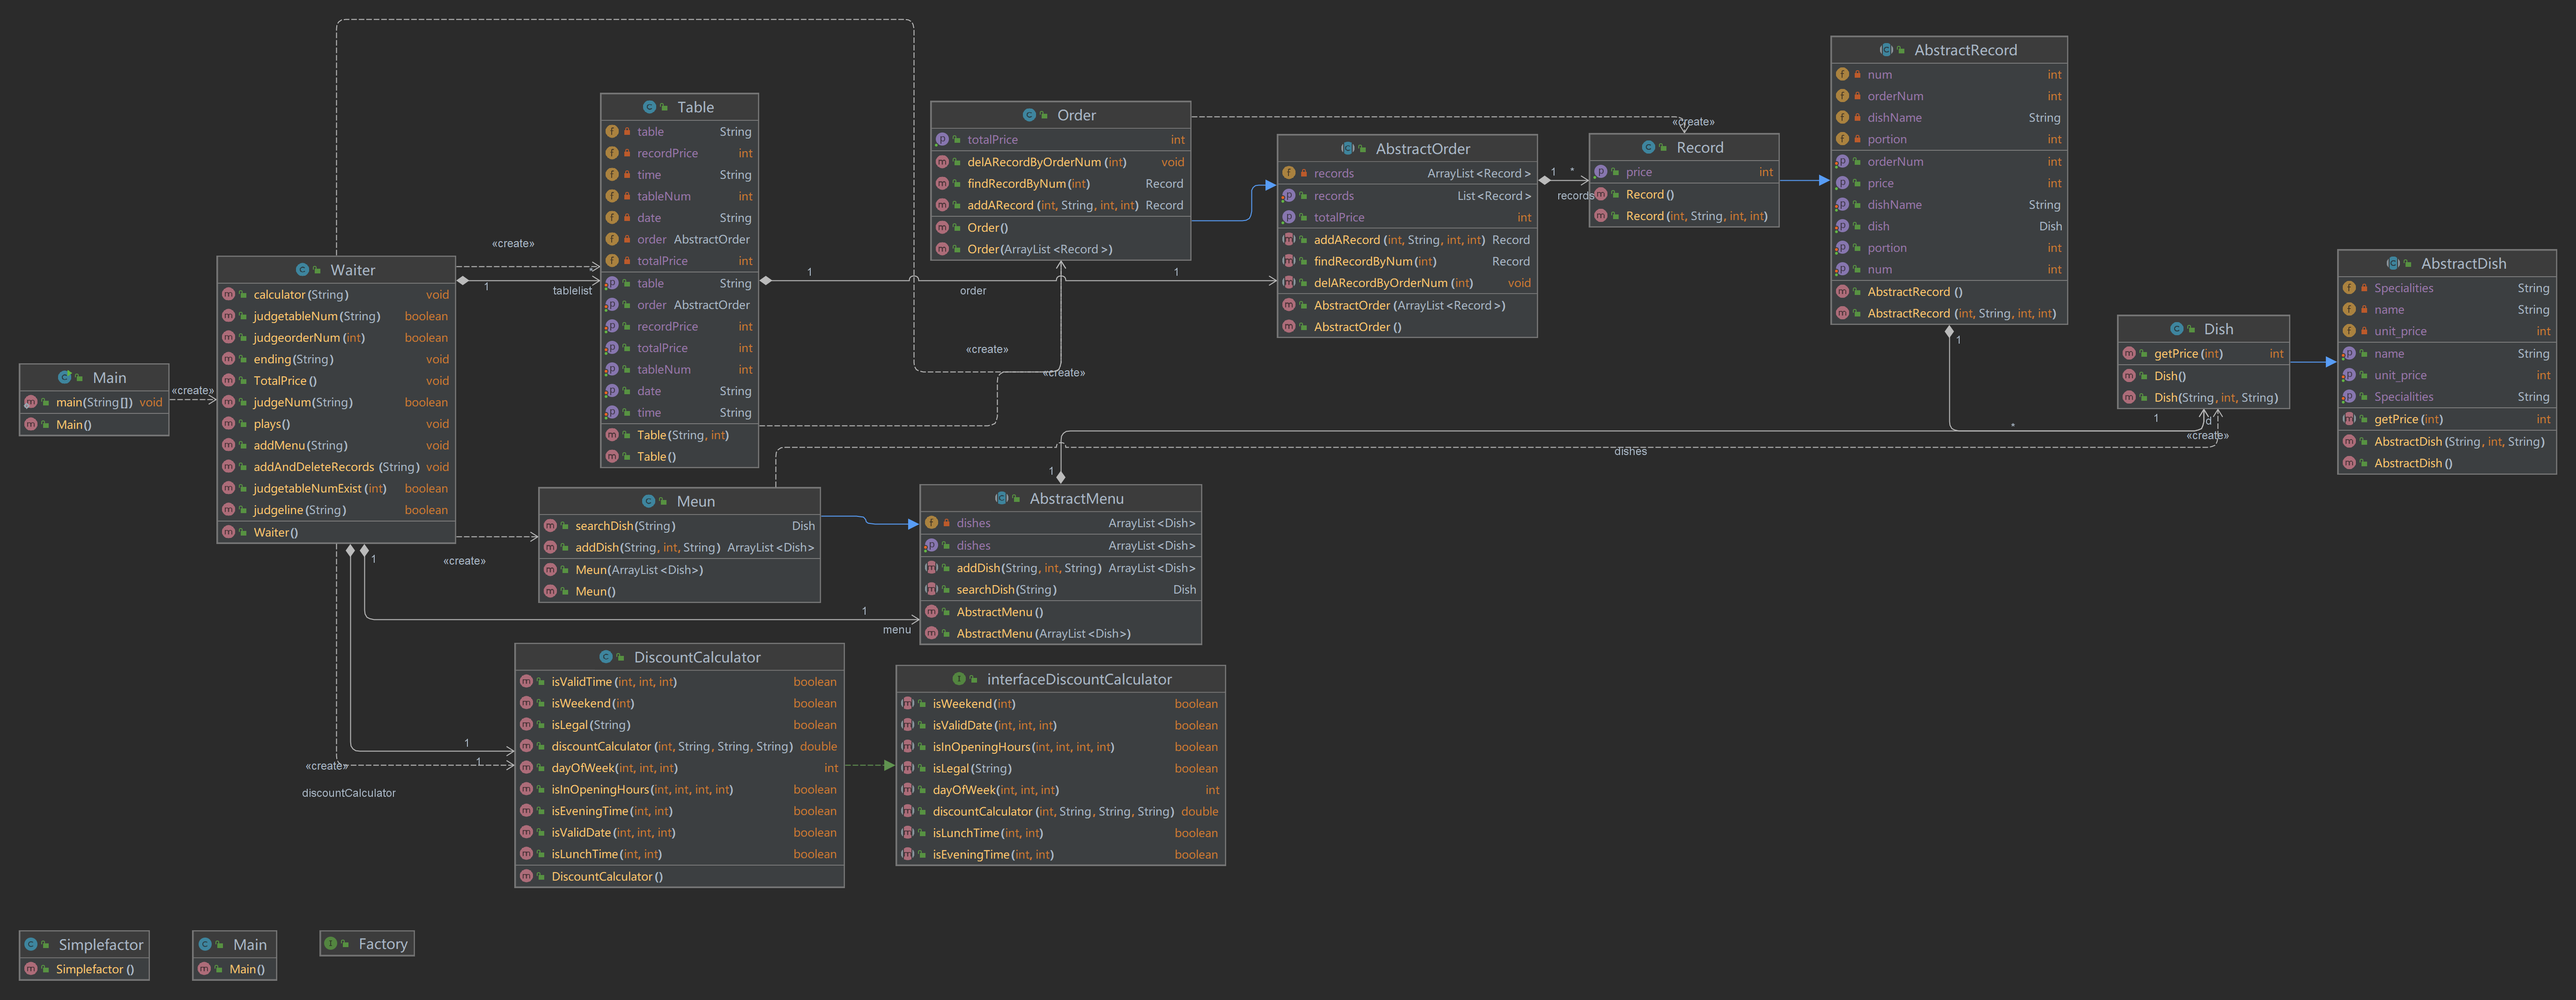Click the DiscountCalculator class icon
Viewport: 2576px width, 1000px height.
click(605, 657)
